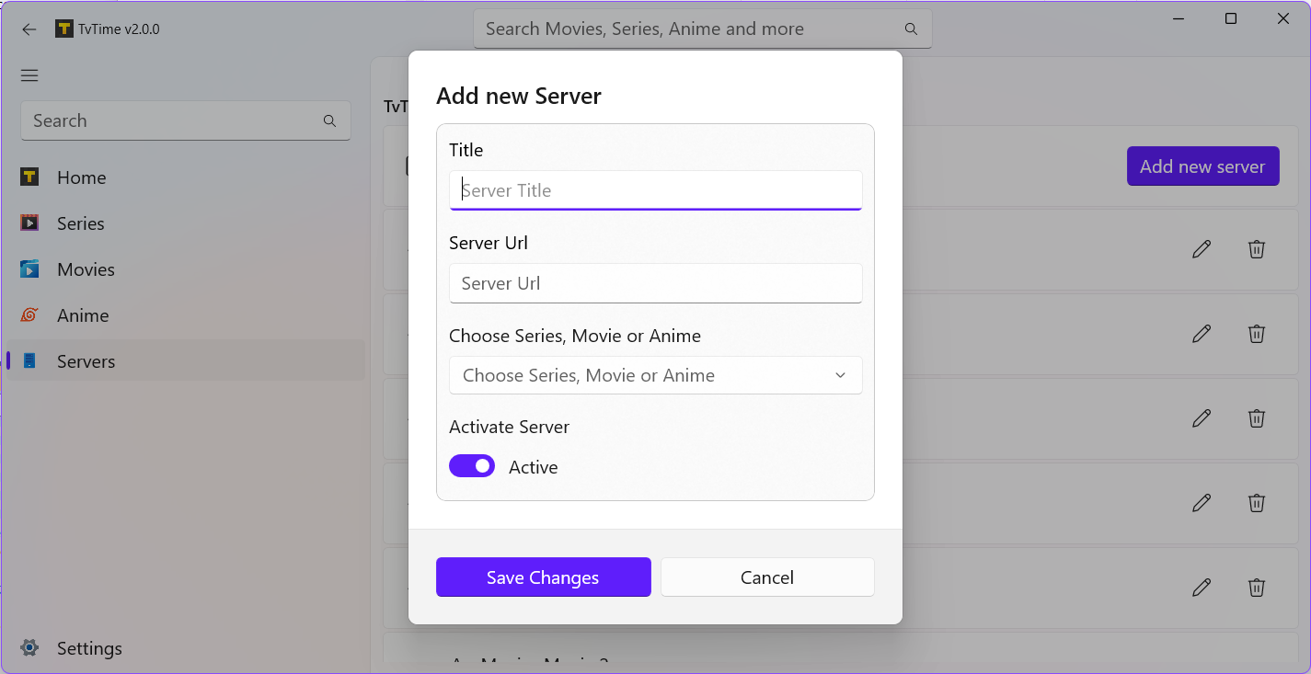The width and height of the screenshot is (1311, 674).
Task: Click the second server row's delete trash
Action: [1257, 333]
